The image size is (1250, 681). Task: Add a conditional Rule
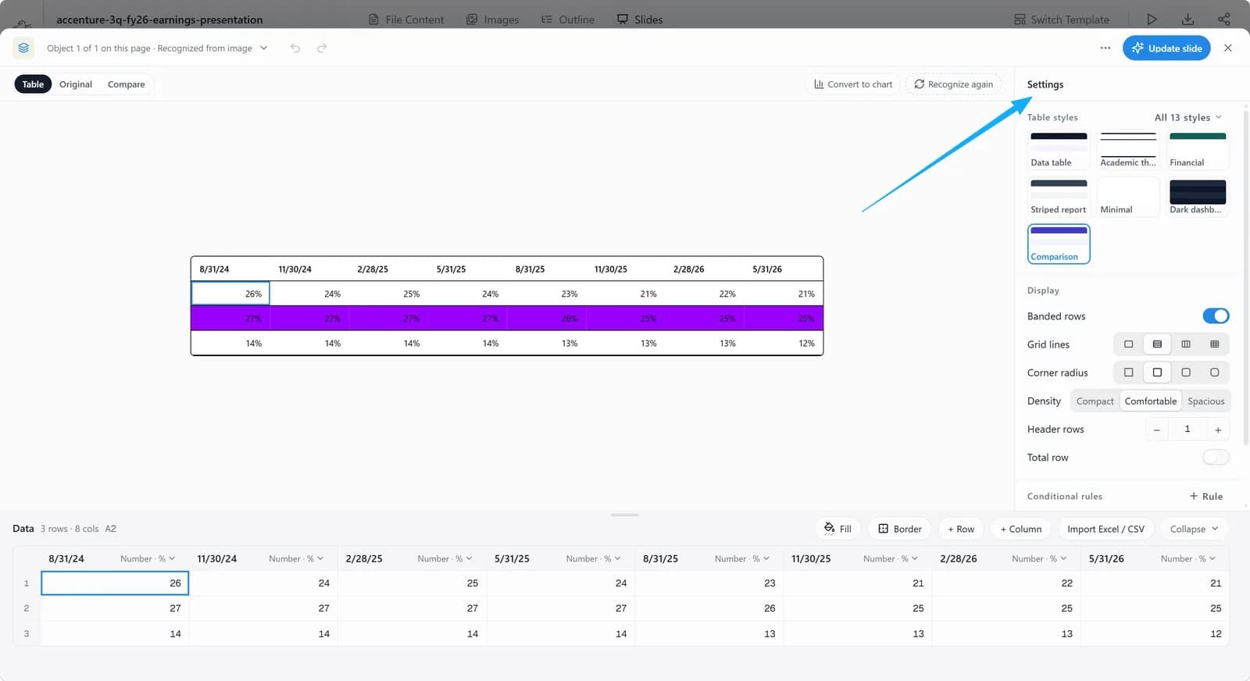tap(1206, 496)
